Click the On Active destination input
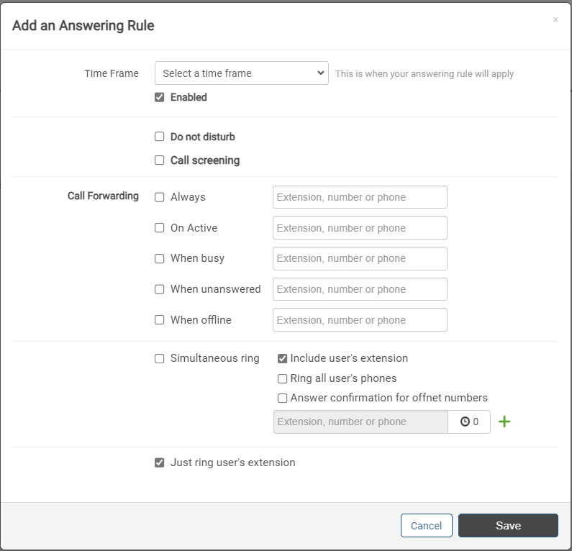Screen dimensions: 572x551 (360, 228)
